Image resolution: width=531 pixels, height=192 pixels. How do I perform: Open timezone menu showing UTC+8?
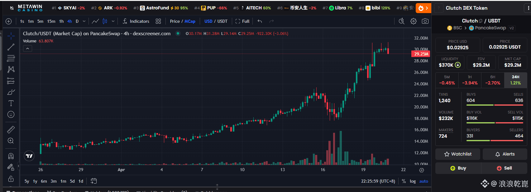point(378,181)
